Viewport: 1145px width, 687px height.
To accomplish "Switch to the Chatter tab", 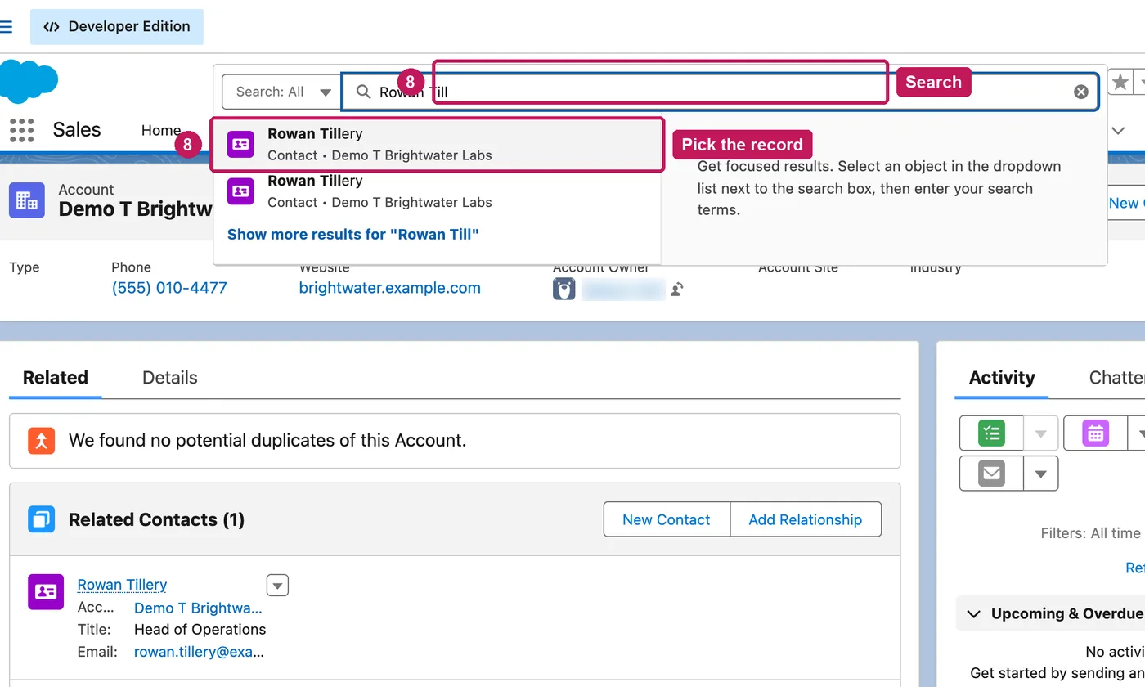I will coord(1117,378).
